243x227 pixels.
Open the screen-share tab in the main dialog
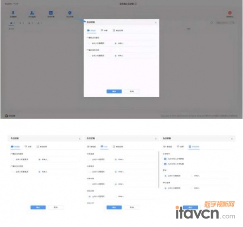pos(104,30)
